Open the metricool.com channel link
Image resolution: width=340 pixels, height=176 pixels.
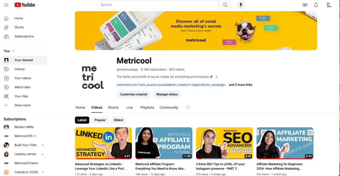coord(172,85)
